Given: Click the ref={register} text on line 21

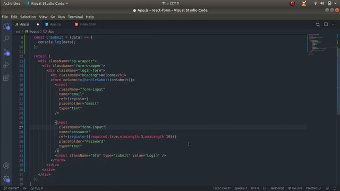Looking at the screenshot, I should click(x=73, y=99).
